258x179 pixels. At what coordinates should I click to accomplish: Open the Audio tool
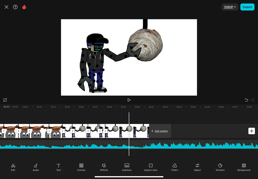click(36, 167)
